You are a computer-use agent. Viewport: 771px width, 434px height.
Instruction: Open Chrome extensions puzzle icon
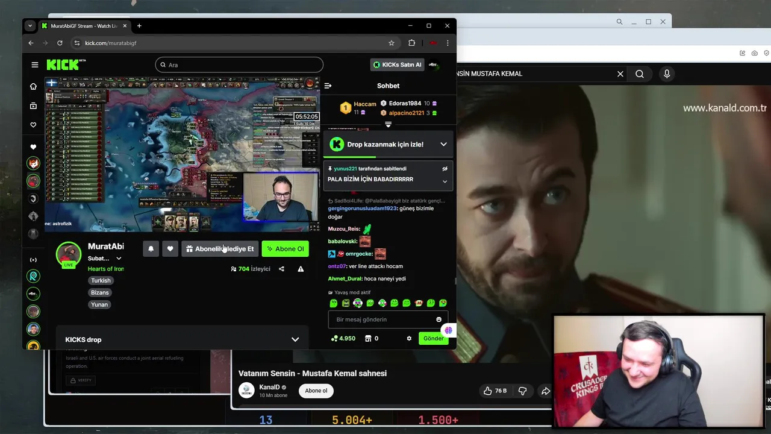click(412, 43)
